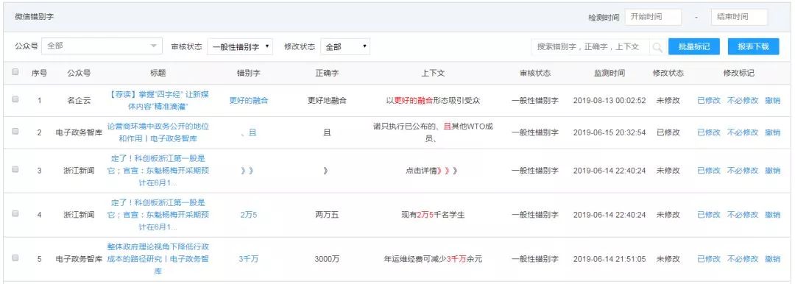Click the 结束时间 date field
The height and width of the screenshot is (284, 795).
[739, 17]
